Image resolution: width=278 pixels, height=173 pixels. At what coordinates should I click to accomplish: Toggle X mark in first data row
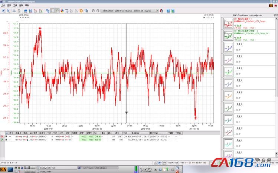pos(6,136)
